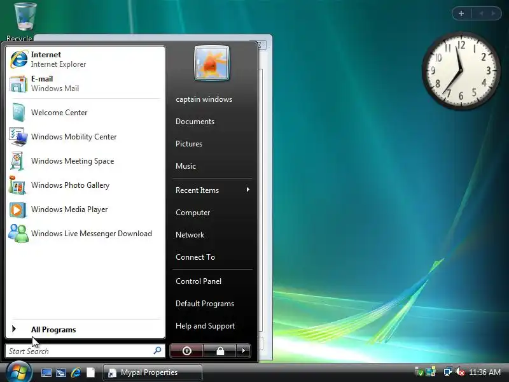Click Windows Live Messenger Download icon
The height and width of the screenshot is (382, 509).
[x=18, y=234]
